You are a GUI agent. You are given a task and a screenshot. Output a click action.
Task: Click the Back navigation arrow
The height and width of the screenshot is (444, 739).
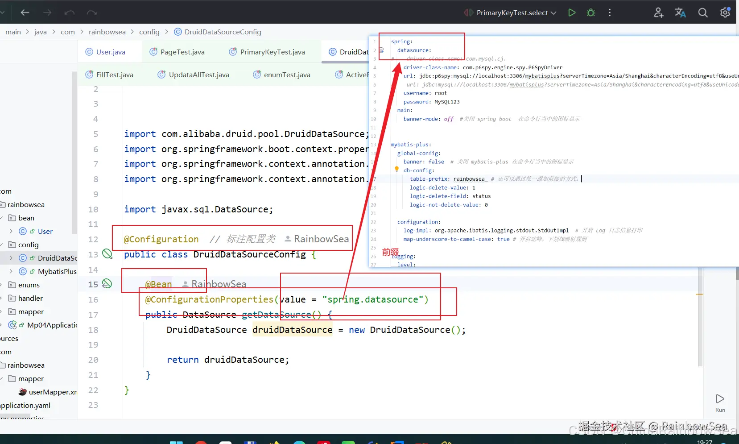click(25, 12)
